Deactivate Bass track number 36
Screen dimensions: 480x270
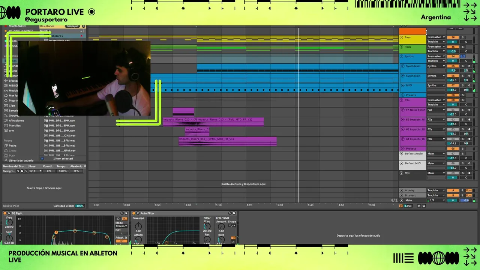[453, 37]
